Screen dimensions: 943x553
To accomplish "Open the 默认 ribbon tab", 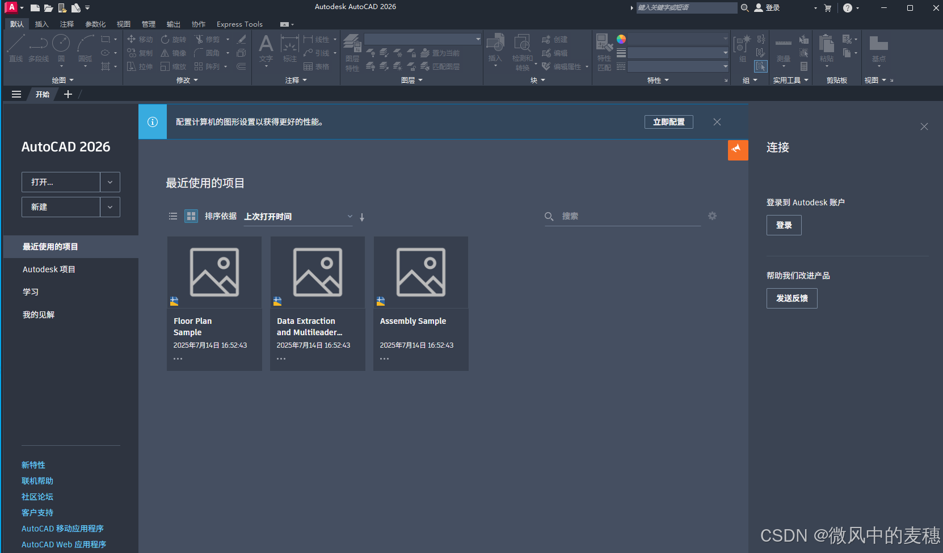I will [17, 24].
